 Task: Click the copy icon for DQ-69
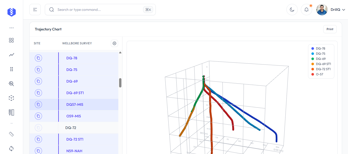[x=38, y=81]
